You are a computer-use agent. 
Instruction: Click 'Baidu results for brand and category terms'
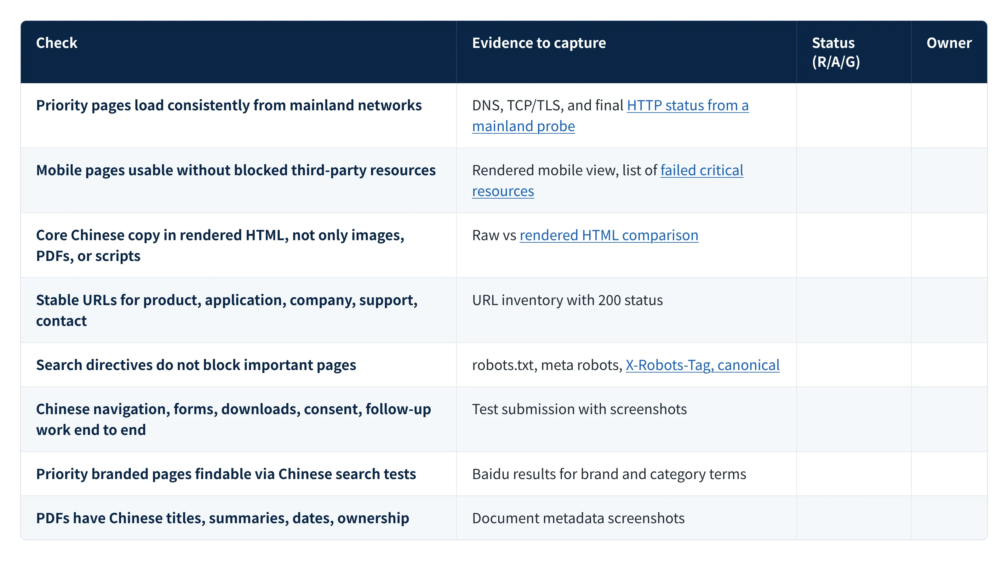(x=609, y=474)
